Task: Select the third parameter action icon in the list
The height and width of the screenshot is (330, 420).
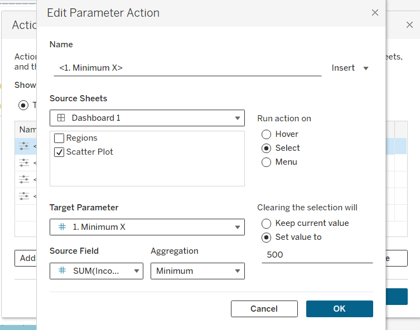Action: click(x=23, y=179)
